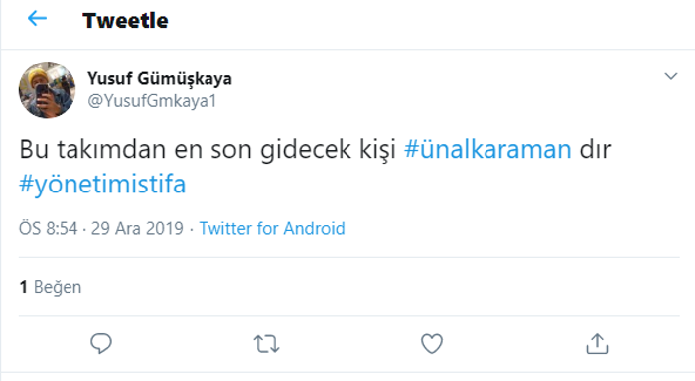
Task: Click the words 'gidecek kişi' in the tweet
Action: [x=328, y=149]
